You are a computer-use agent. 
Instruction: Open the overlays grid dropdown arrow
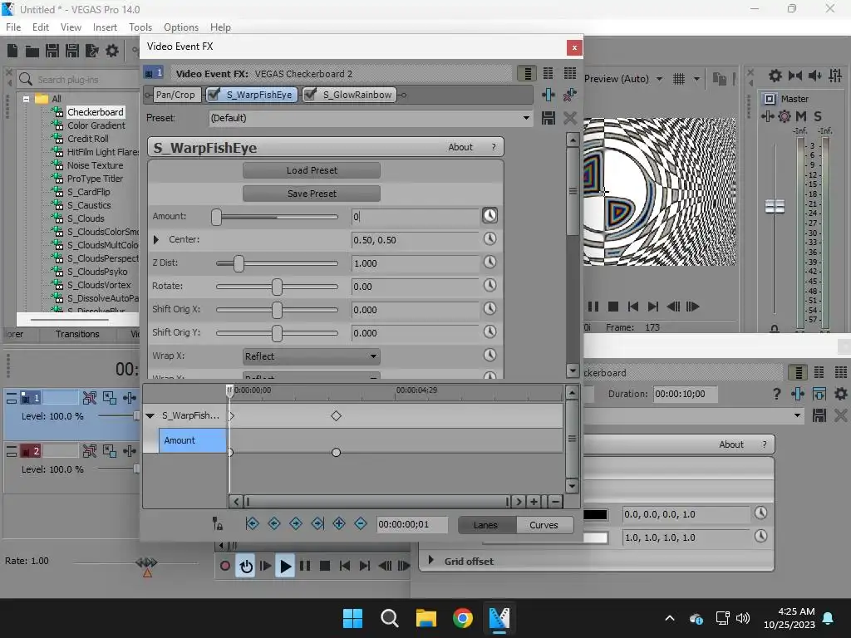point(697,79)
